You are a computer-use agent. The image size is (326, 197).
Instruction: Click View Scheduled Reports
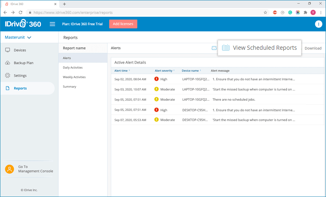pos(260,48)
